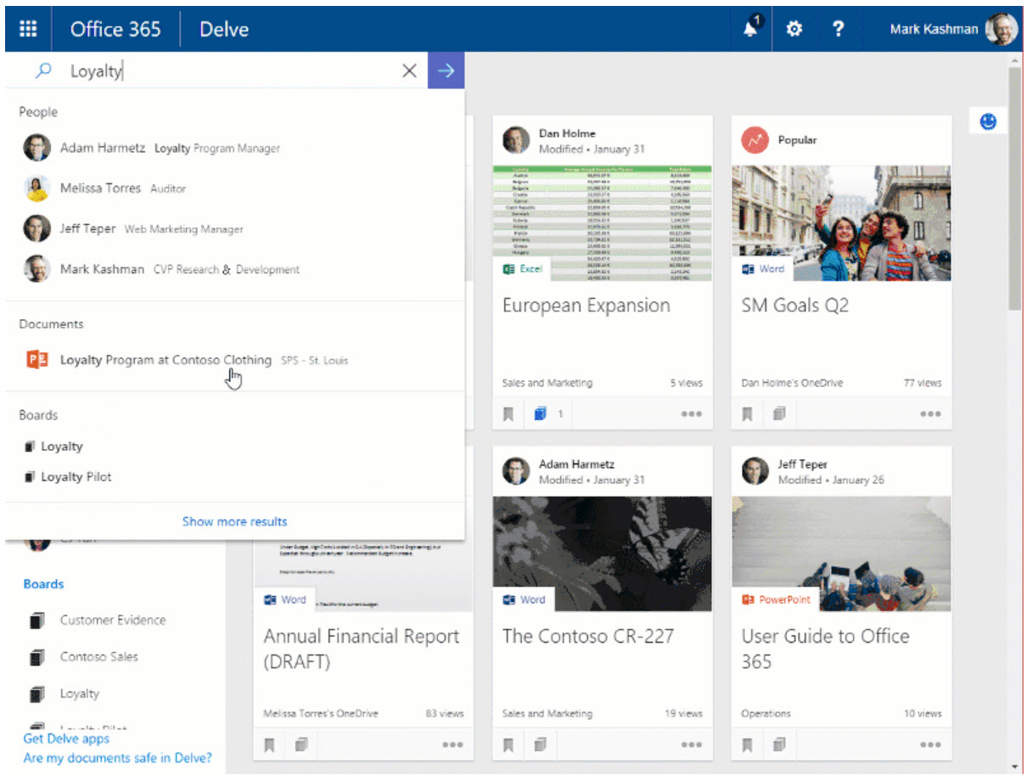Screen dimensions: 1027x775
Task: Select Jeff Teper Web Marketing Manager result
Action: (x=235, y=229)
